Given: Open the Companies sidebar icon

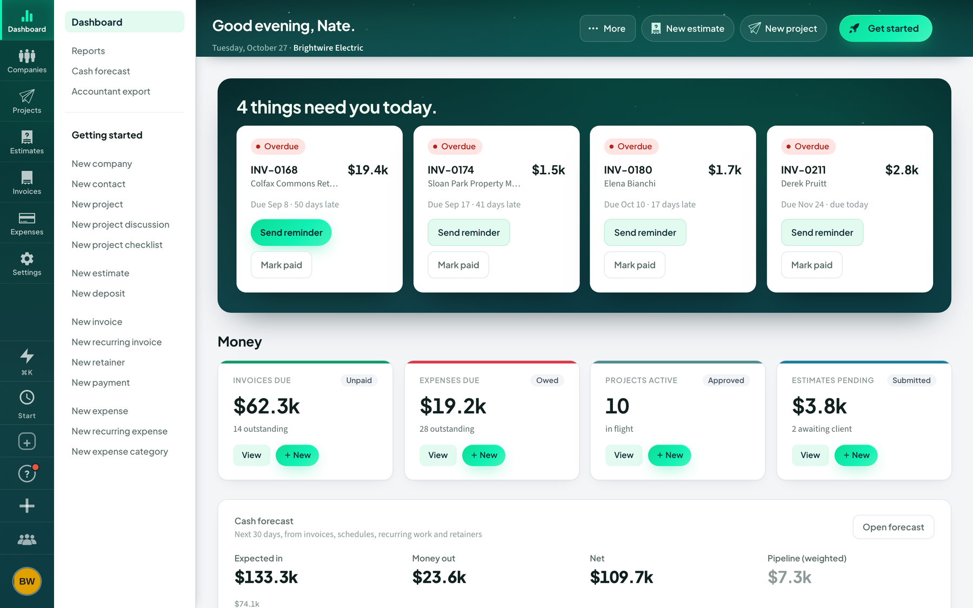Looking at the screenshot, I should [26, 61].
